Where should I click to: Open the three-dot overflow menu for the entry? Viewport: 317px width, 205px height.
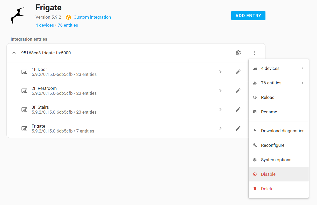click(255, 53)
